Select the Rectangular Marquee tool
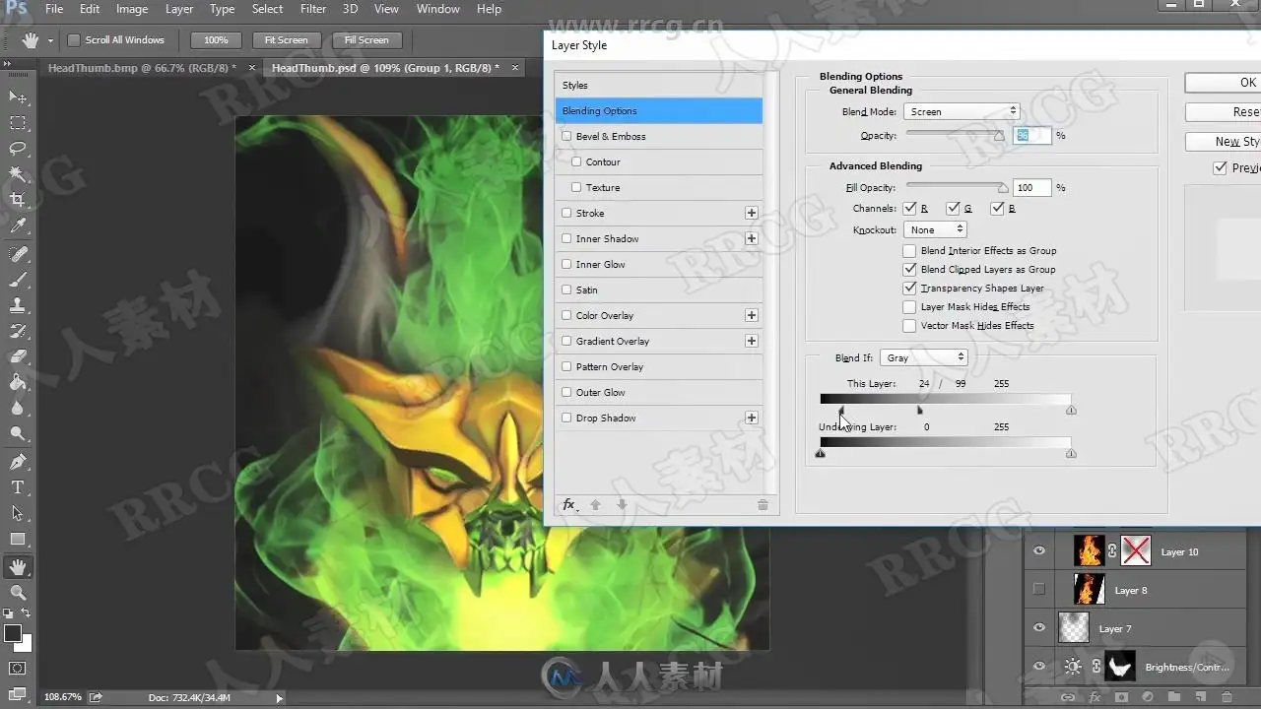The height and width of the screenshot is (709, 1261). click(18, 123)
